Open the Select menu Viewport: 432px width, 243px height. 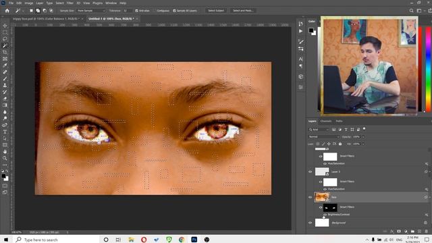point(60,3)
